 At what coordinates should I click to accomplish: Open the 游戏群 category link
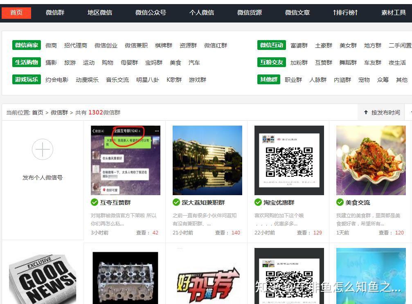coord(198,80)
